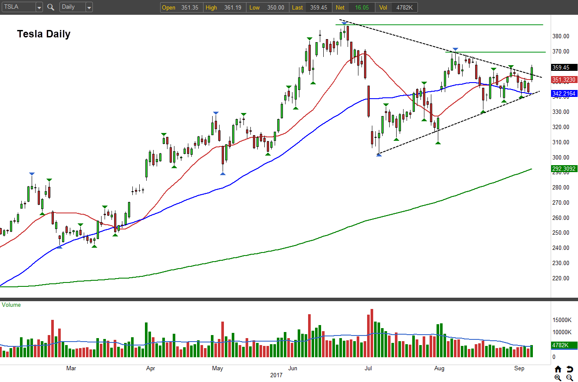This screenshot has height=382, width=578.
Task: Click the Sep label on time axis
Action: pos(519,369)
